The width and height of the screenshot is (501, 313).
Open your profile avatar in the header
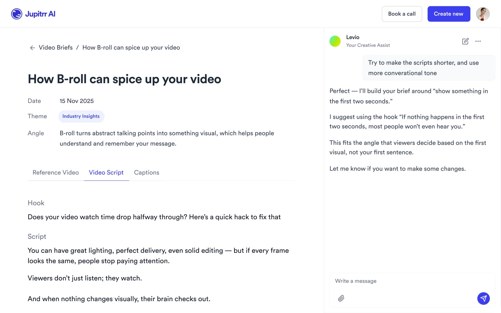[483, 14]
